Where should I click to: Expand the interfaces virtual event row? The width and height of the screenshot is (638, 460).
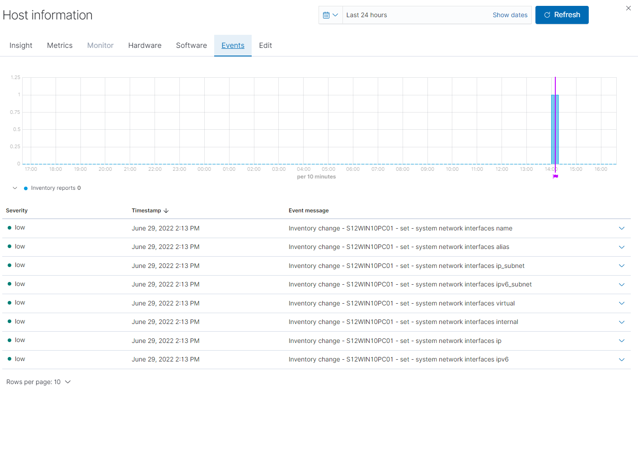621,303
